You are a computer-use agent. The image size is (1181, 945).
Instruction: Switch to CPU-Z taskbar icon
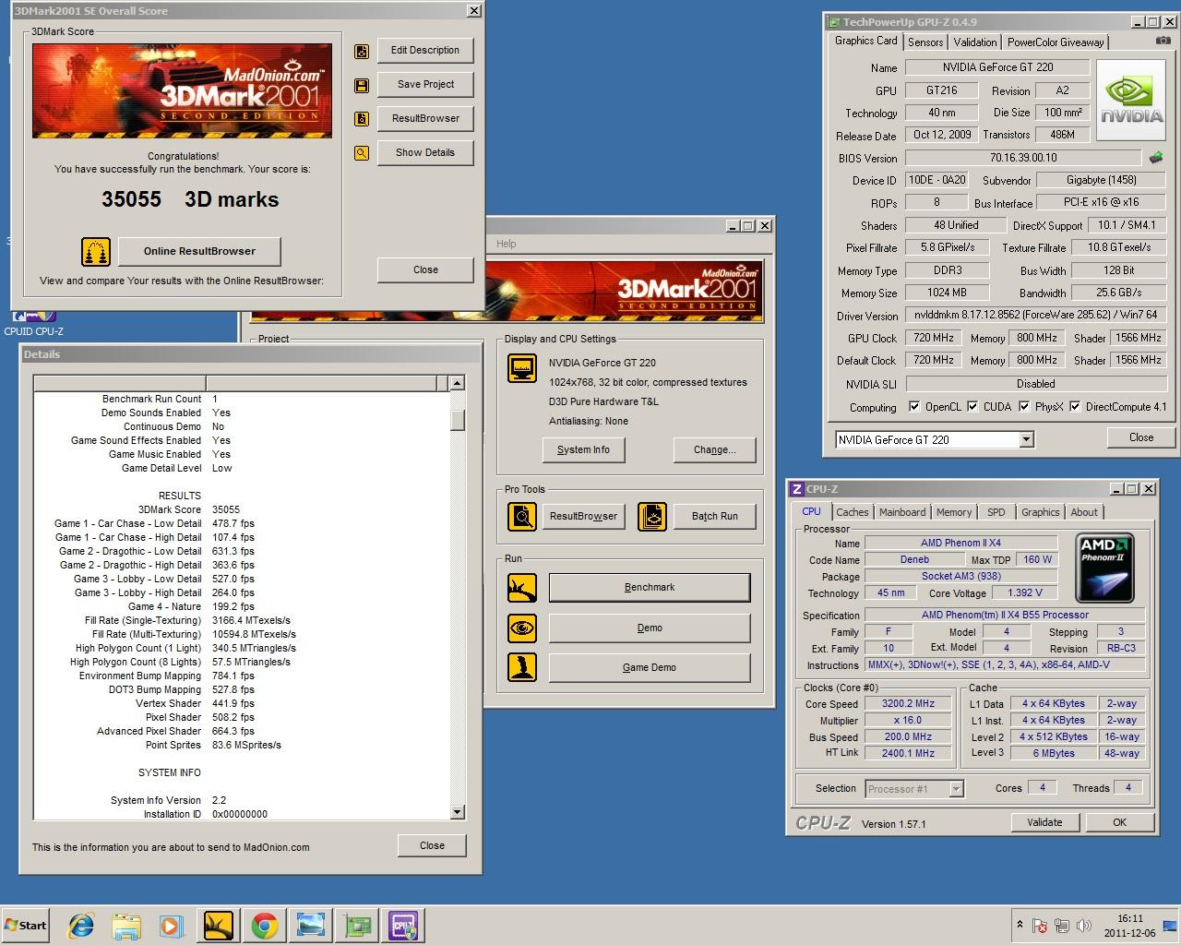403,925
